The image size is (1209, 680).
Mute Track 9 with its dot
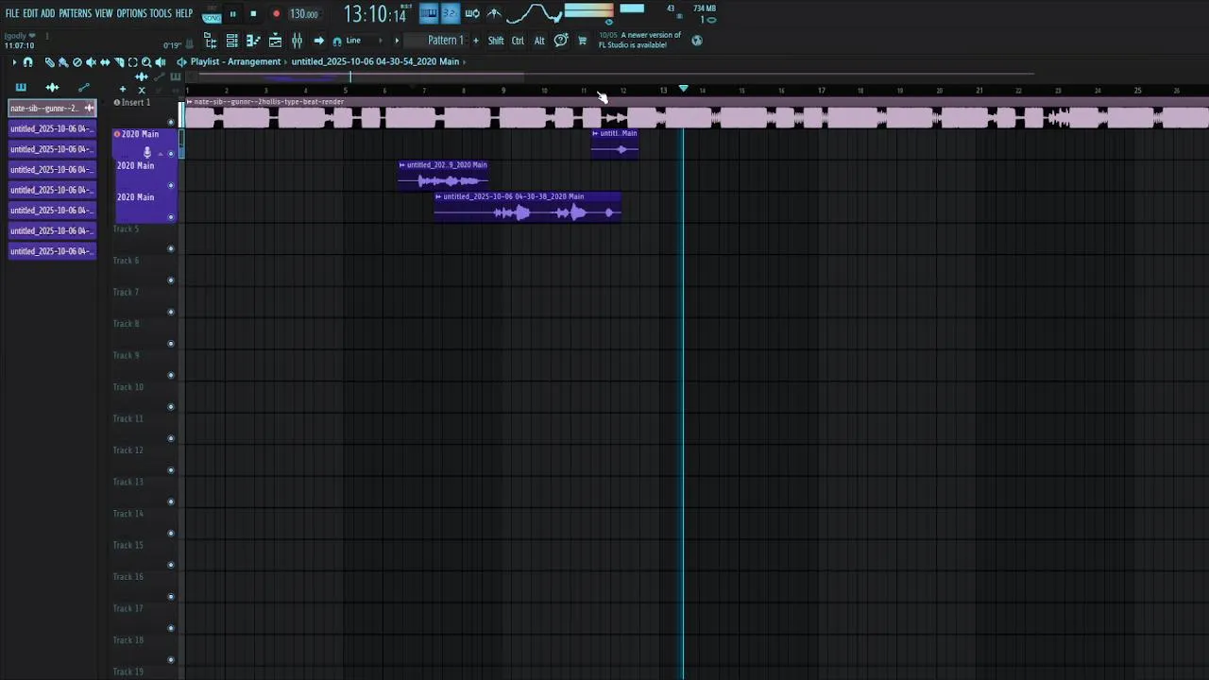(x=171, y=375)
